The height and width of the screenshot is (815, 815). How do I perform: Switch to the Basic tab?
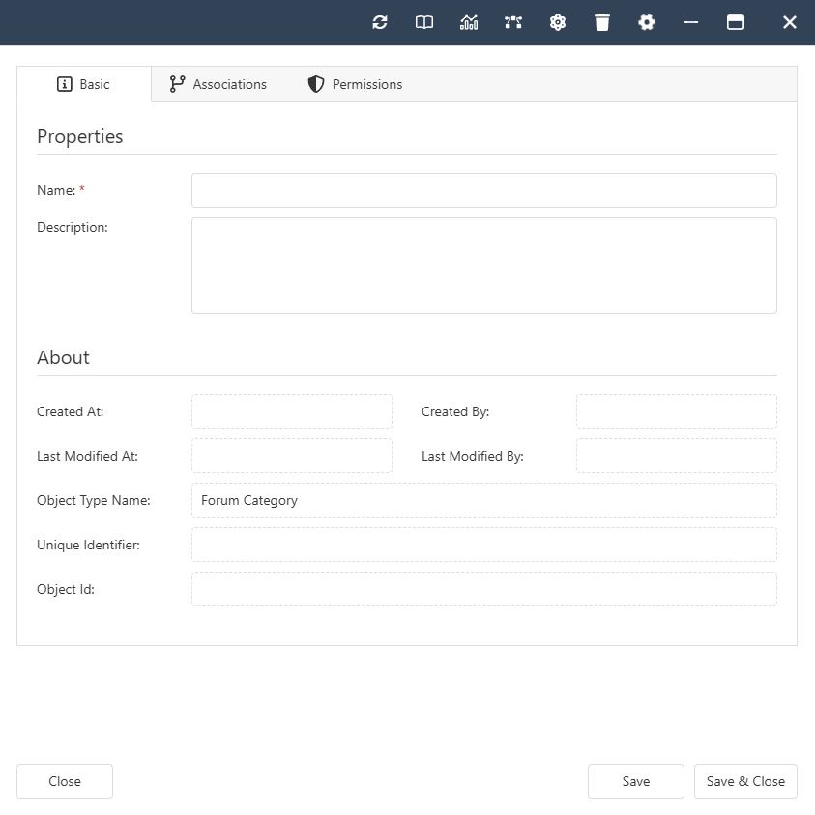[84, 84]
